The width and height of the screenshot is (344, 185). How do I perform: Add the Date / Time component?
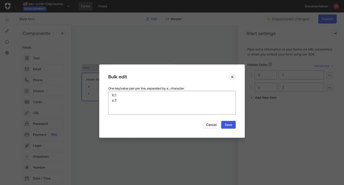pos(42,179)
